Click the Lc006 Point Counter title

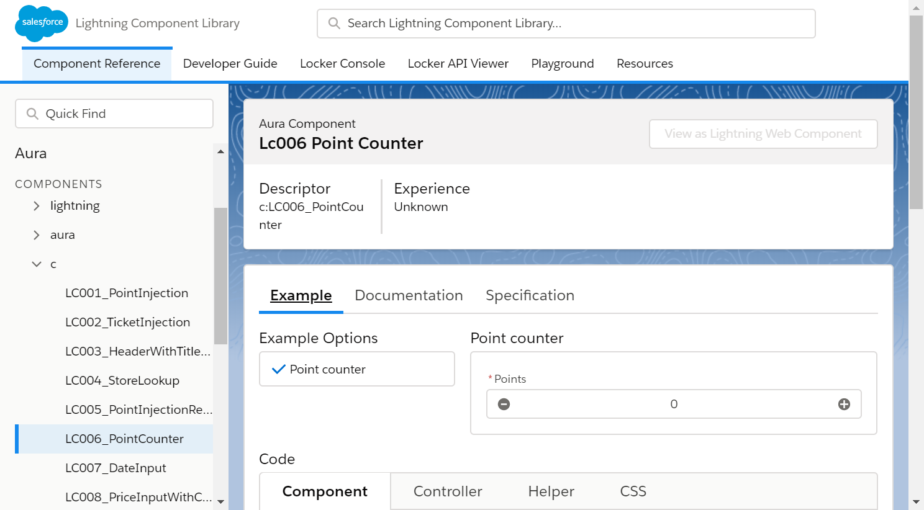click(341, 143)
